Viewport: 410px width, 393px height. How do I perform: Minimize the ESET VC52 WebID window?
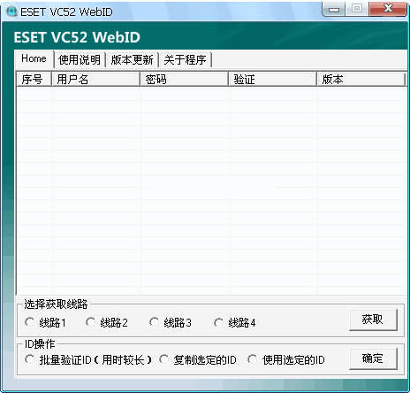(x=334, y=10)
